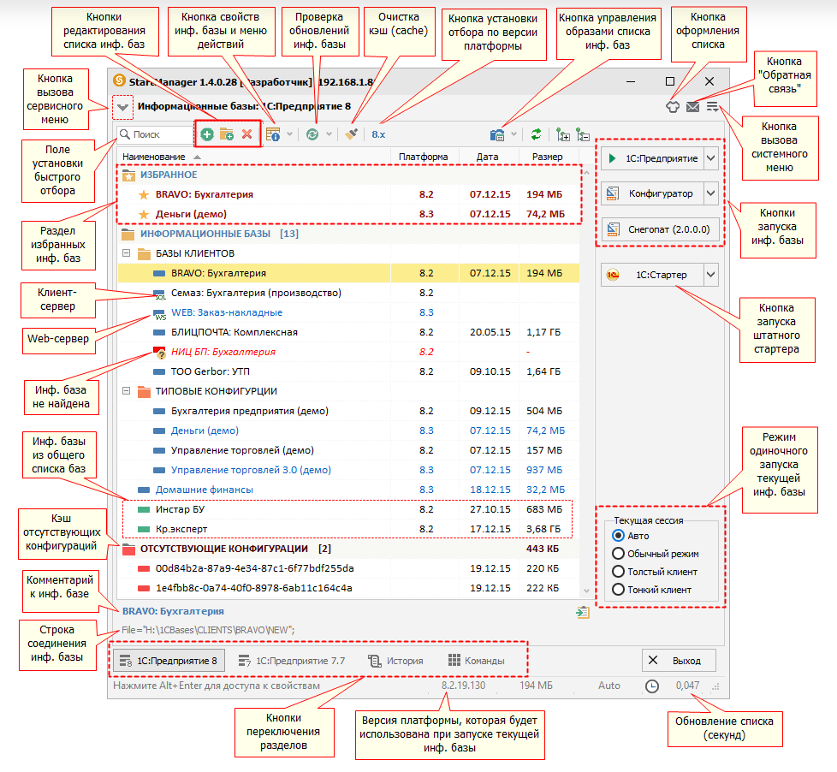Collapse all tree groups using the toolbar icon

point(583,134)
